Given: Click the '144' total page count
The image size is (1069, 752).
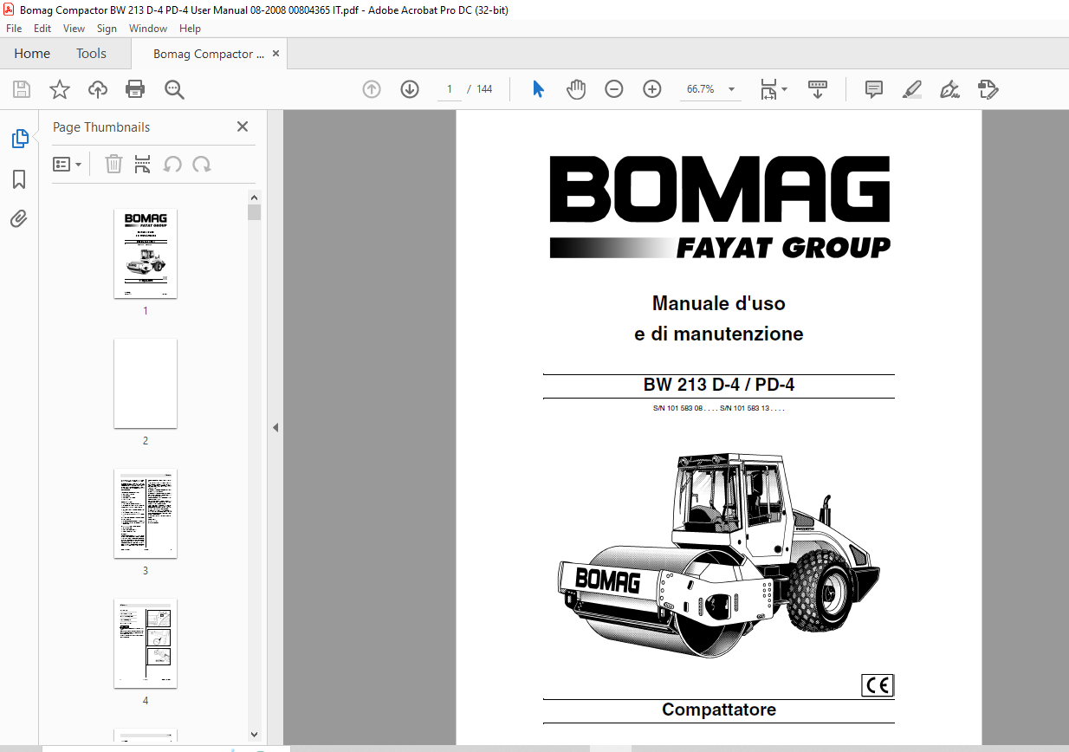Looking at the screenshot, I should (484, 89).
